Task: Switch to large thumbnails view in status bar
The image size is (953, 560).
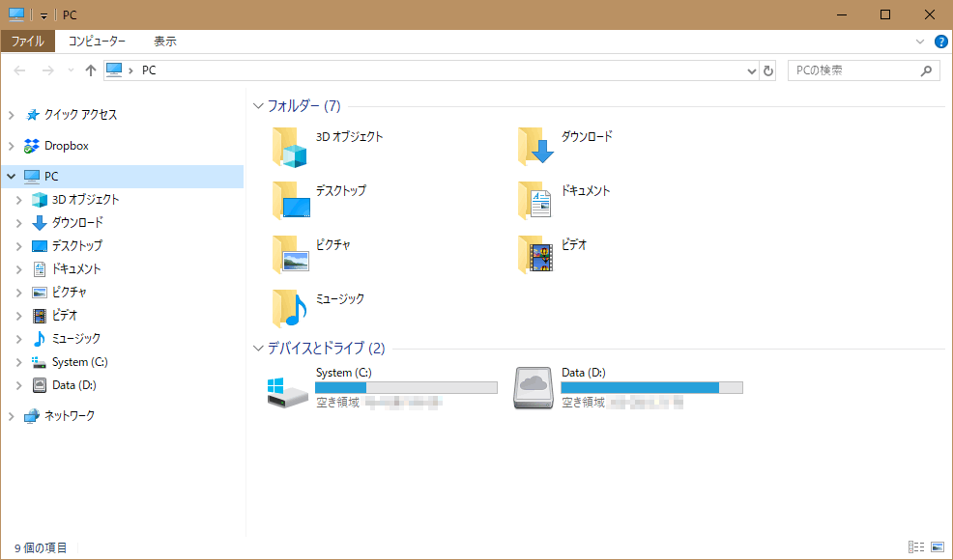Action: pos(937,547)
